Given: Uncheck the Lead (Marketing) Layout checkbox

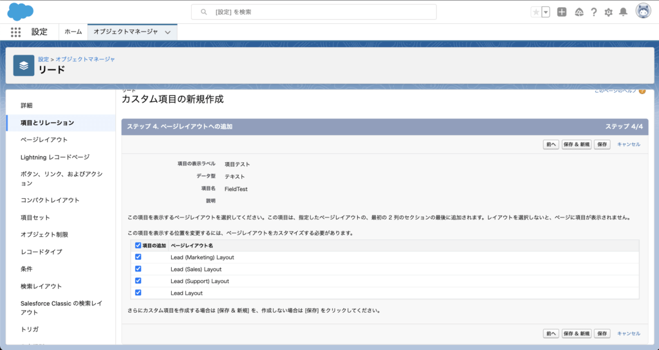Looking at the screenshot, I should pyautogui.click(x=138, y=257).
